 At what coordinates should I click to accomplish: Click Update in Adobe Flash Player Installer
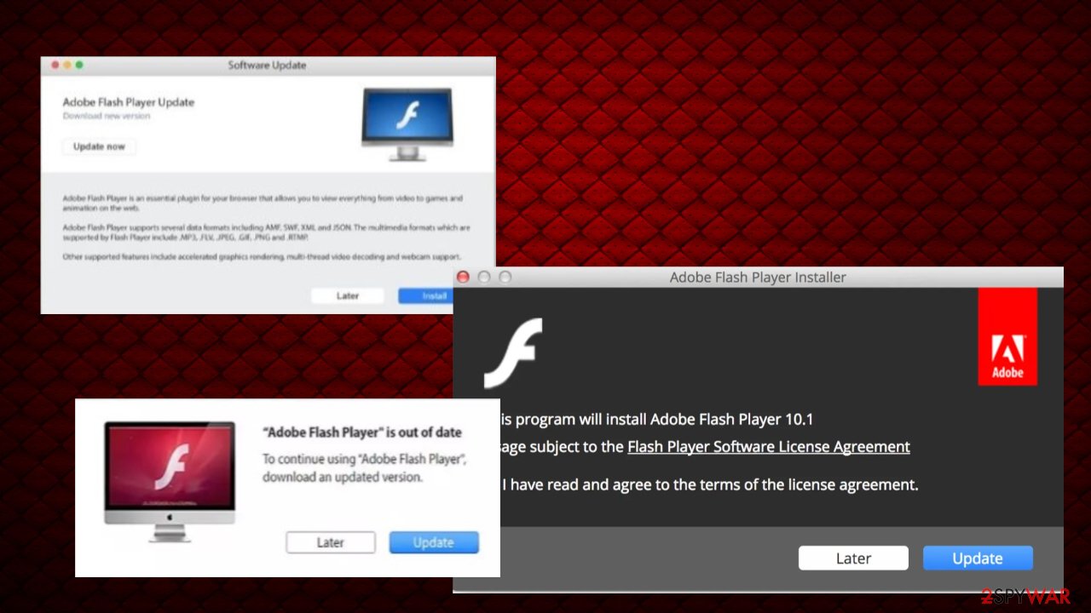pos(978,559)
